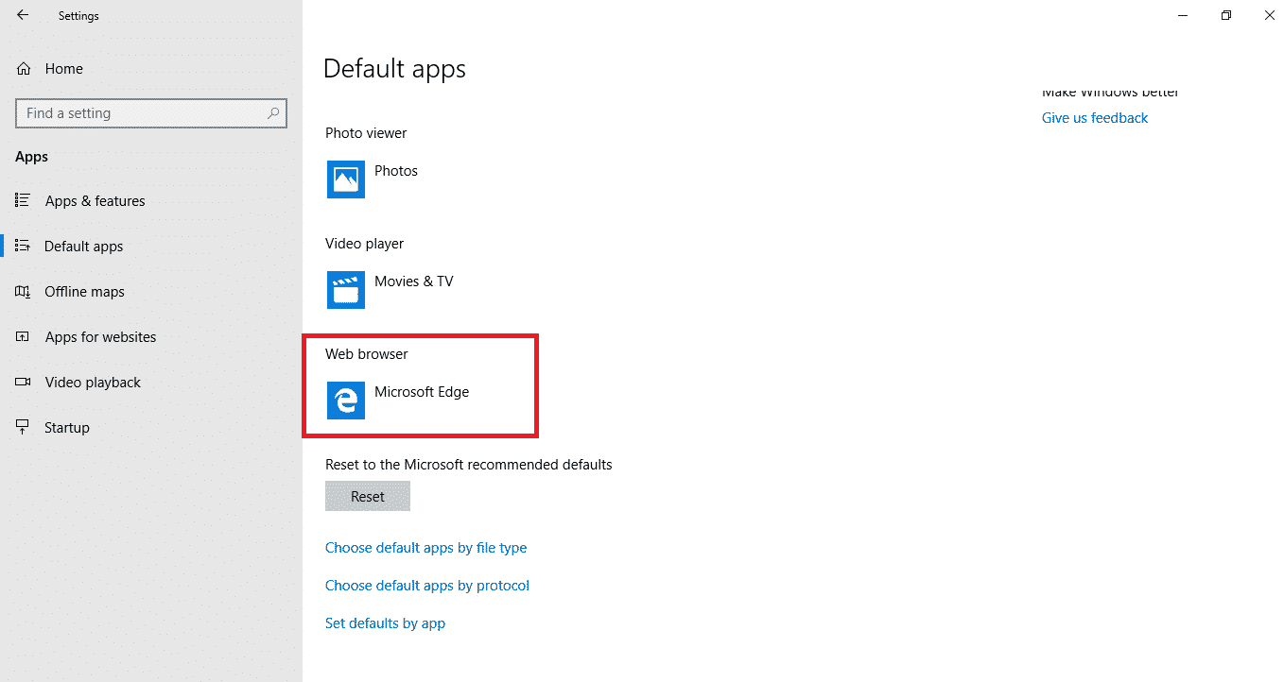The height and width of the screenshot is (682, 1284).
Task: Click the Startup icon in sidebar
Action: (x=23, y=428)
